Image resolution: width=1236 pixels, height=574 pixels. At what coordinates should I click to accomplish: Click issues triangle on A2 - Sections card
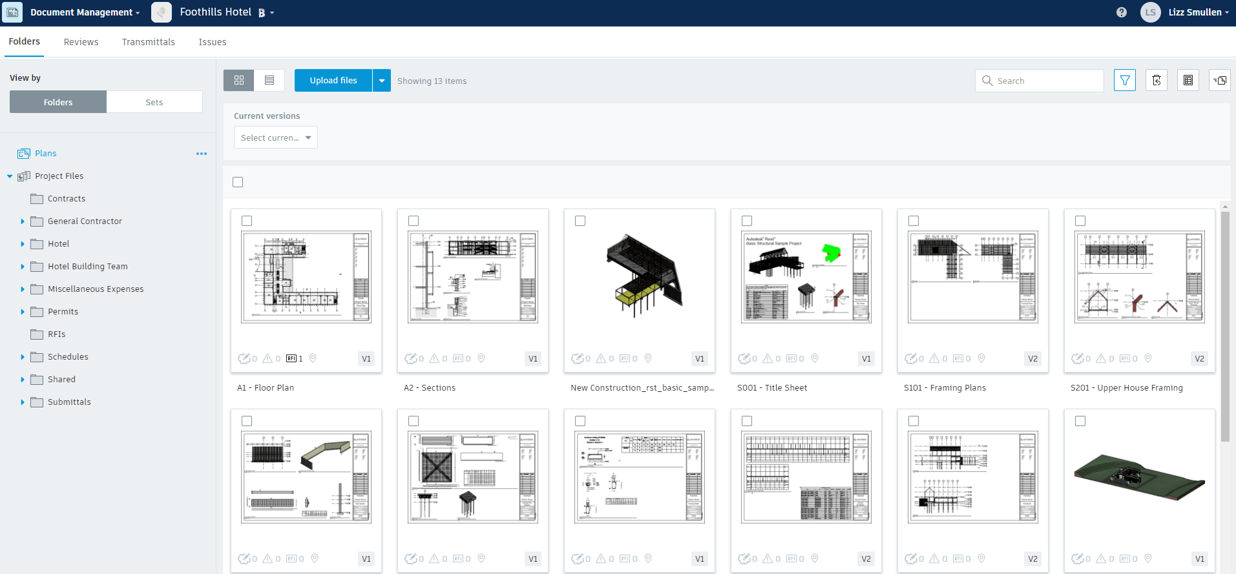pyautogui.click(x=434, y=358)
